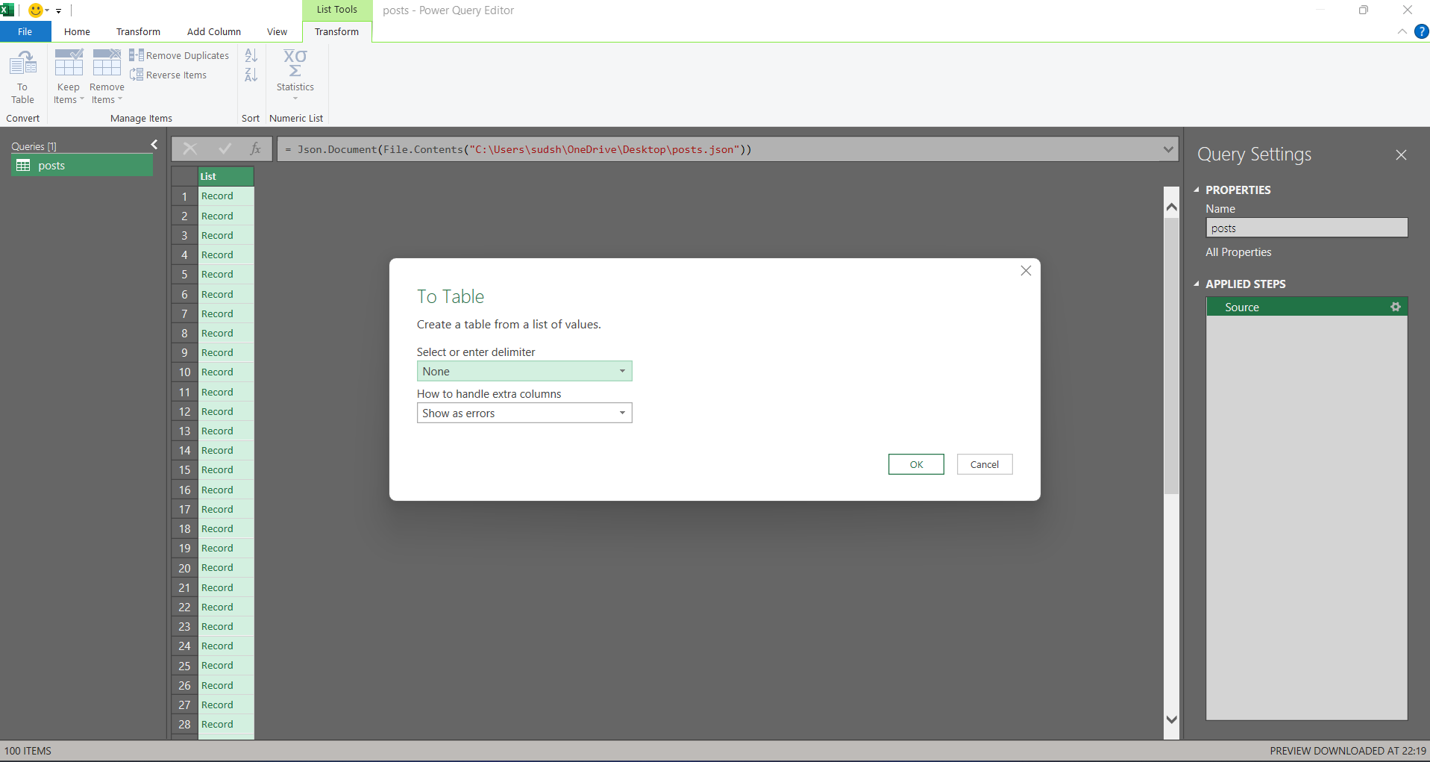Open the delimiter dropdown showing None
The height and width of the screenshot is (762, 1430).
coord(621,371)
